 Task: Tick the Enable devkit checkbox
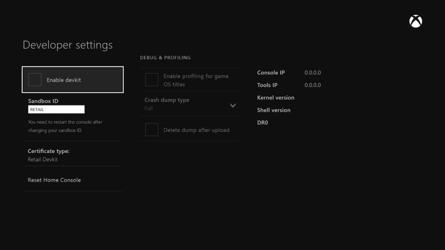[35, 80]
